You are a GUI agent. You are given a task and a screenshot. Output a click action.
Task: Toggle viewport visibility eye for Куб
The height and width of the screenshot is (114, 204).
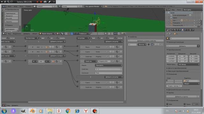(194, 20)
